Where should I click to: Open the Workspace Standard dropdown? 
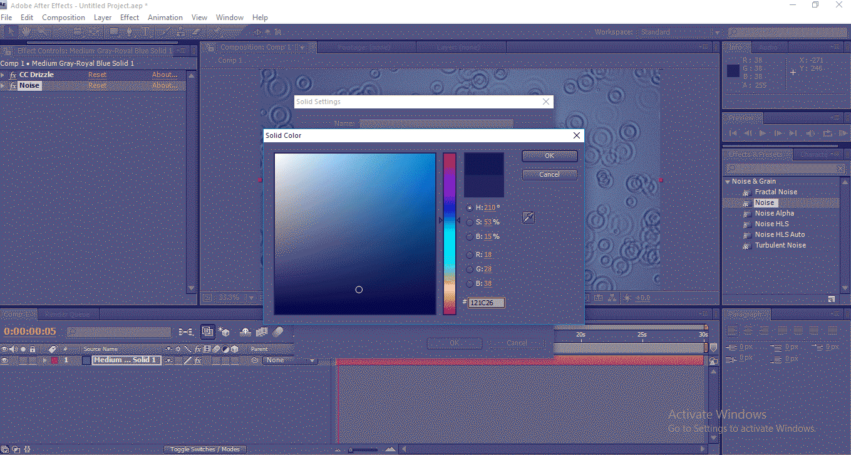pyautogui.click(x=681, y=32)
